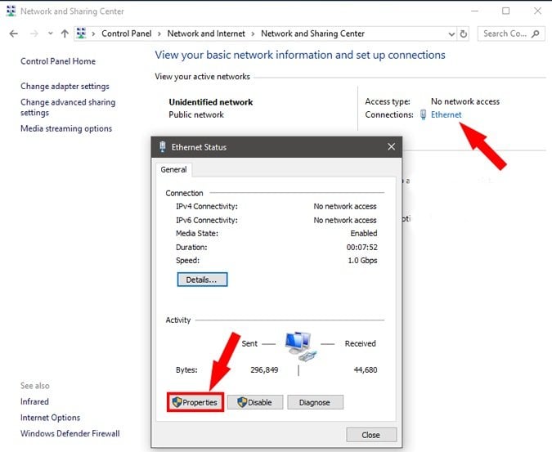Click the Ethernet plug icon beside Connections

point(423,114)
